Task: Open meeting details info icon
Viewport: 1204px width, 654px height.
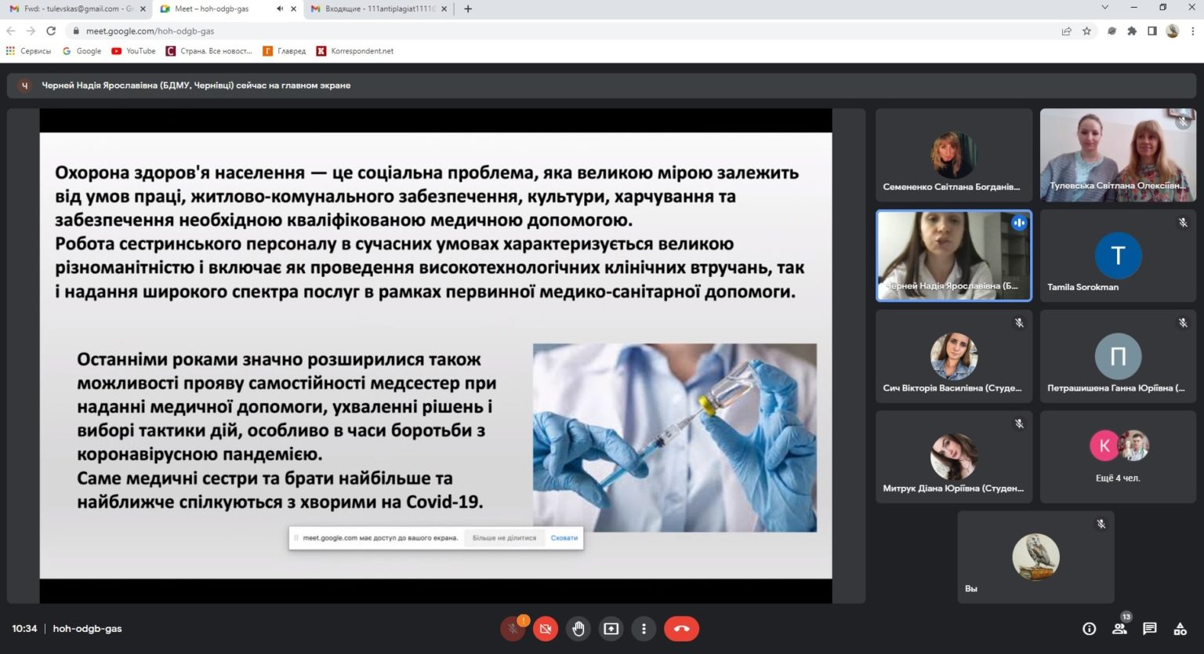Action: click(1089, 629)
